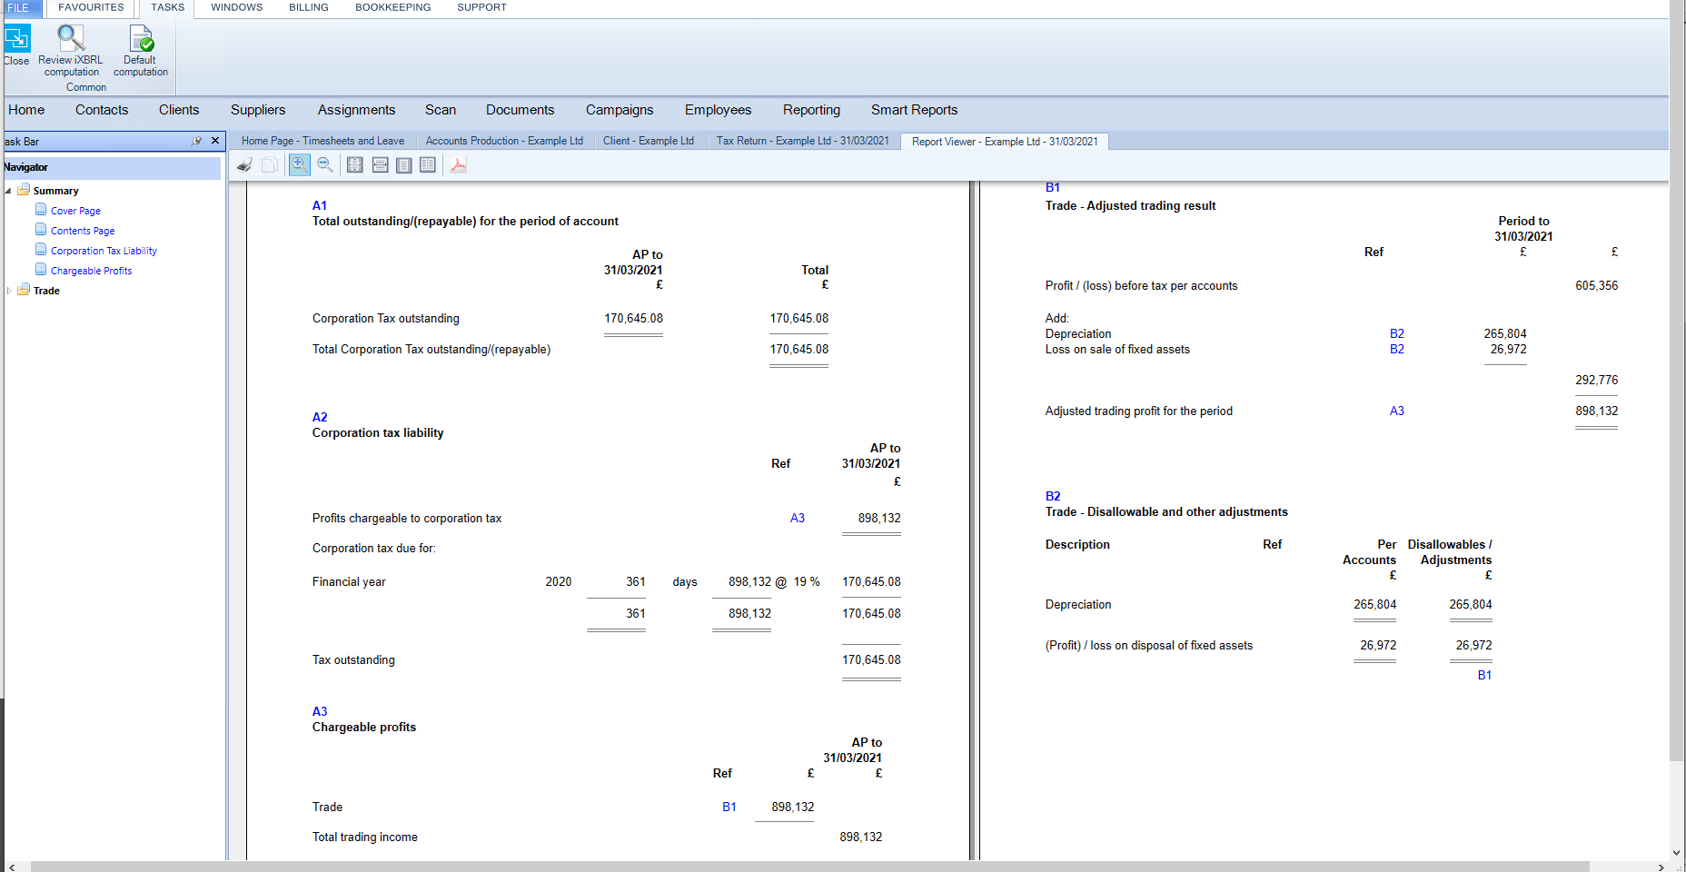The width and height of the screenshot is (1686, 872).
Task: Activate the zoom in magnifier
Action: click(x=299, y=164)
